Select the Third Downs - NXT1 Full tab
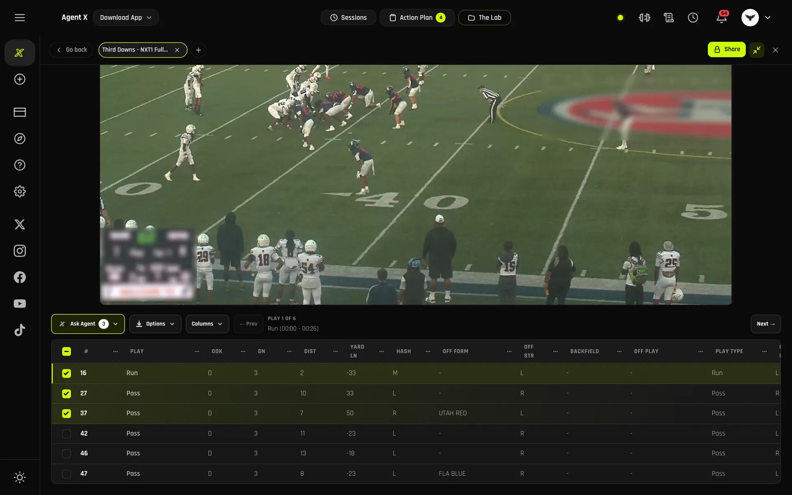 [135, 50]
